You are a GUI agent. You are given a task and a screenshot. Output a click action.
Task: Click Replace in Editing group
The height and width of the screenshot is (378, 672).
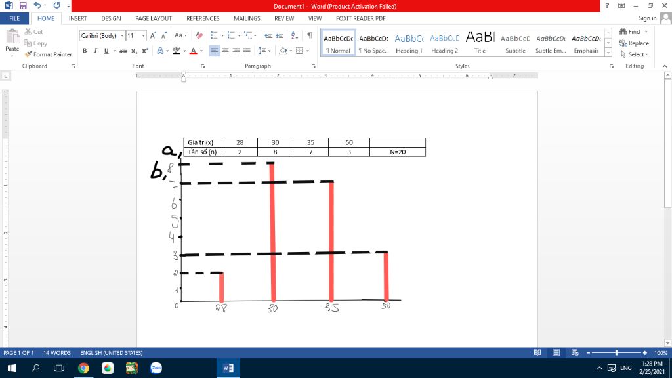point(635,43)
